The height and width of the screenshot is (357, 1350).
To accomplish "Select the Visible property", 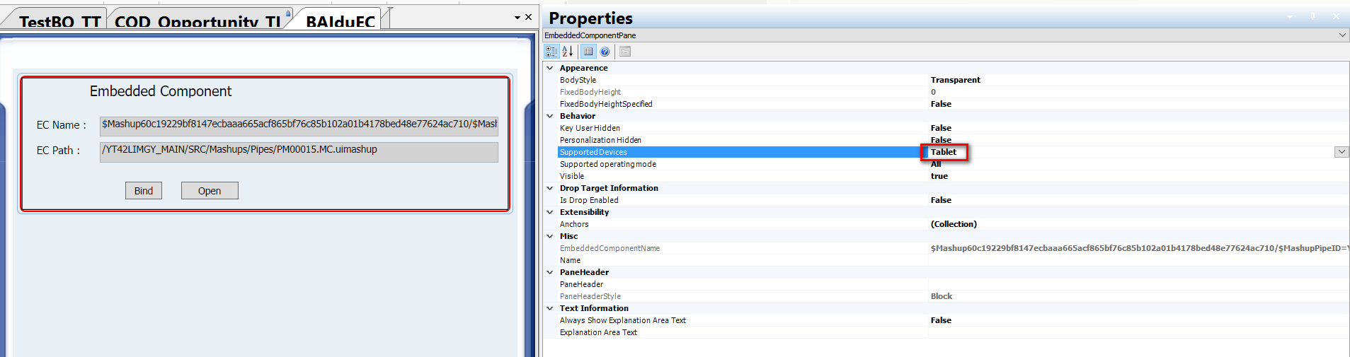I will click(x=572, y=176).
